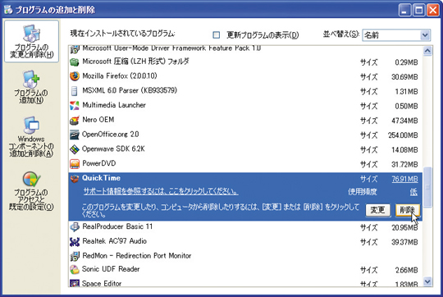Click the scrollbar up arrow
This screenshot has height=297, width=443.
[x=427, y=51]
